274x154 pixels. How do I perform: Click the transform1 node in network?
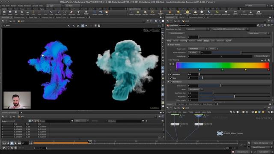175,124
